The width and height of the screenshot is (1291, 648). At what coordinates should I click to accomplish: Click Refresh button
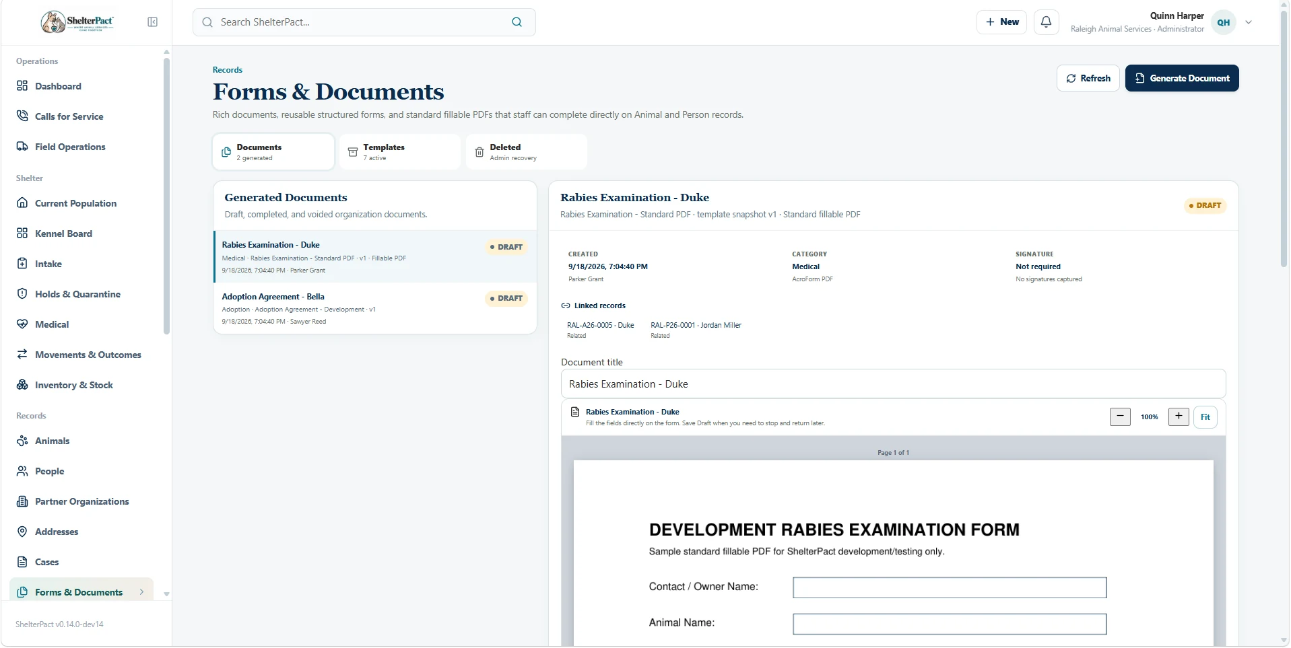click(1088, 78)
